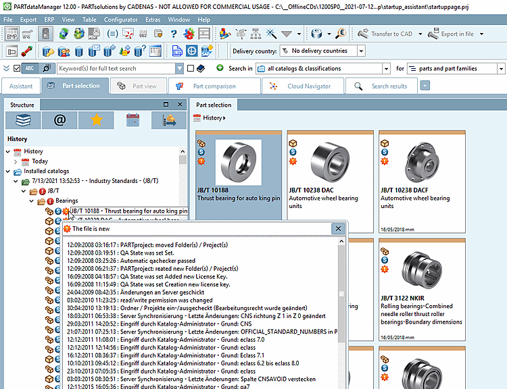Open the catalogs @ online tab
This screenshot has width=507, height=389.
pyautogui.click(x=59, y=120)
